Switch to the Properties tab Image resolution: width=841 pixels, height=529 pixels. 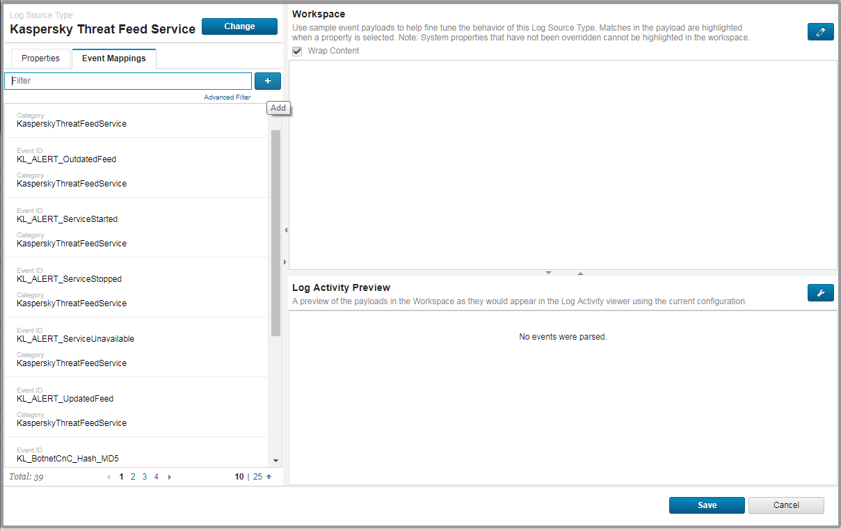click(x=40, y=58)
